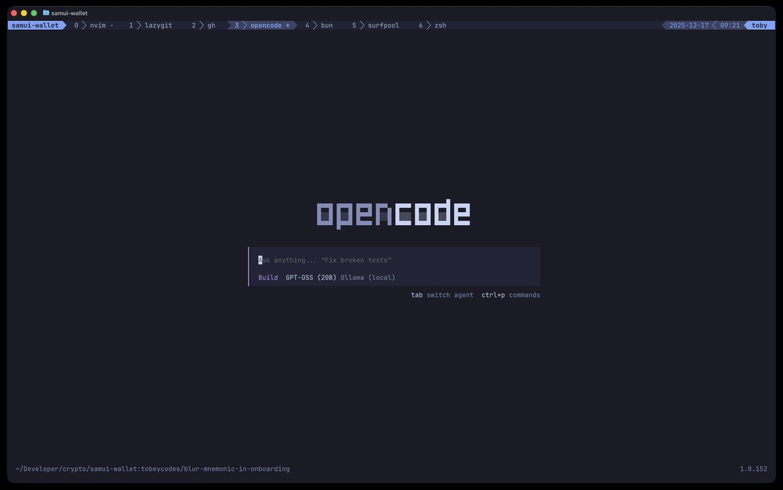Switch to the nvim tmux window
This screenshot has height=490, width=783.
tap(93, 25)
